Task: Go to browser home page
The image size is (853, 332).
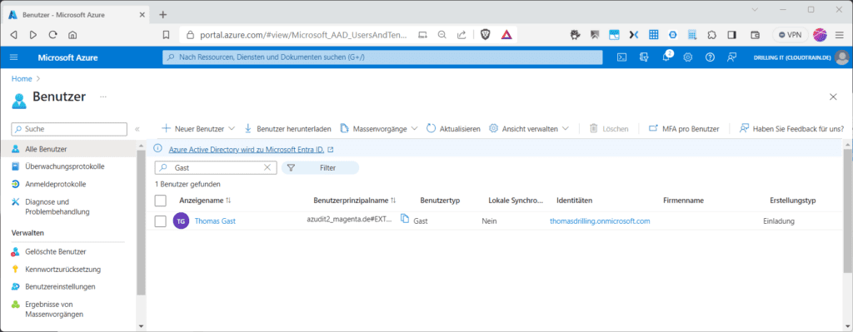Action: (x=72, y=35)
